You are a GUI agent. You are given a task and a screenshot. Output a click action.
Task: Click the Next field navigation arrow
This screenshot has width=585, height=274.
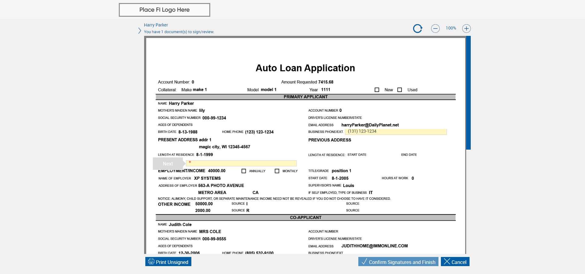pyautogui.click(x=169, y=164)
